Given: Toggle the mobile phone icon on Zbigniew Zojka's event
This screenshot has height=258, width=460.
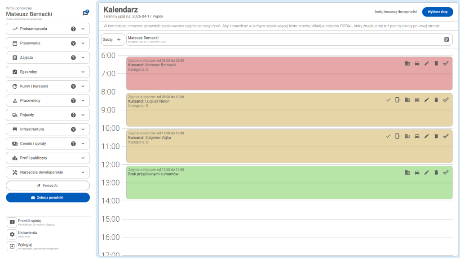Looking at the screenshot, I should pyautogui.click(x=398, y=136).
